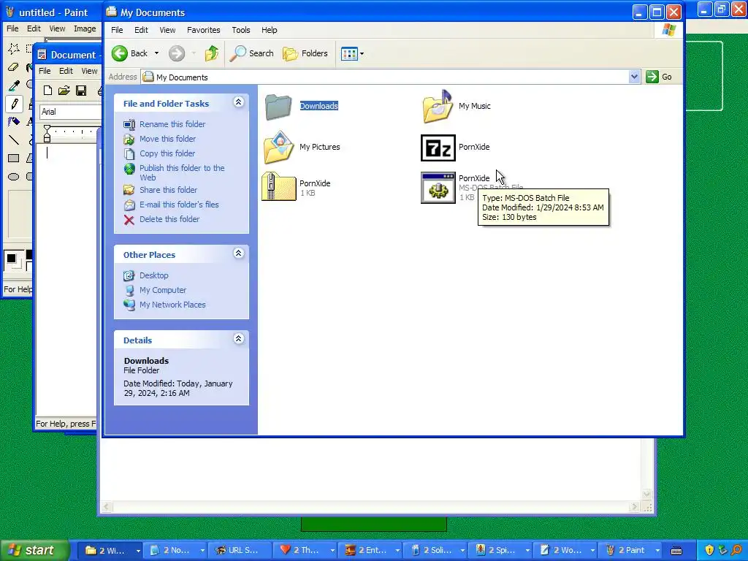The width and height of the screenshot is (748, 561).
Task: Select the Airbrush tool in Paint
Action: click(x=14, y=122)
